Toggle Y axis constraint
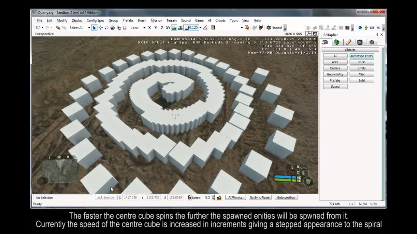 (156, 28)
